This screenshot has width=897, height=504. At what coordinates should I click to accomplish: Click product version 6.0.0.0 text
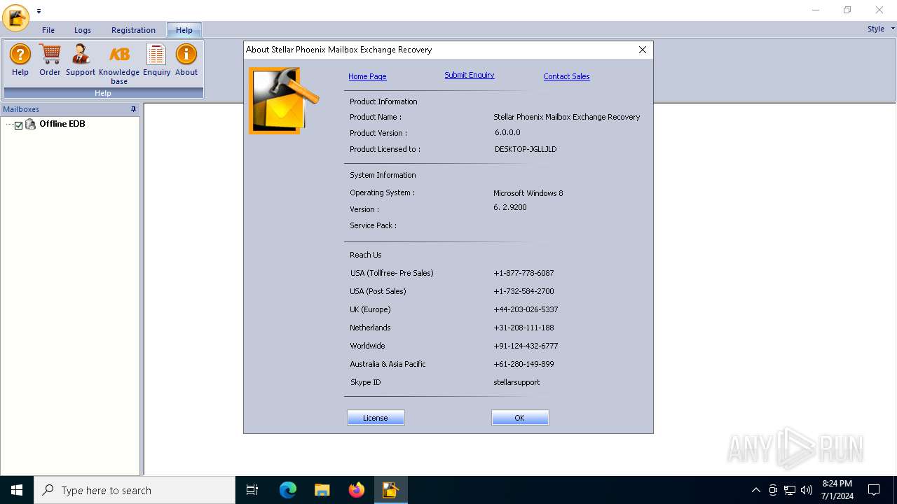[x=507, y=132]
